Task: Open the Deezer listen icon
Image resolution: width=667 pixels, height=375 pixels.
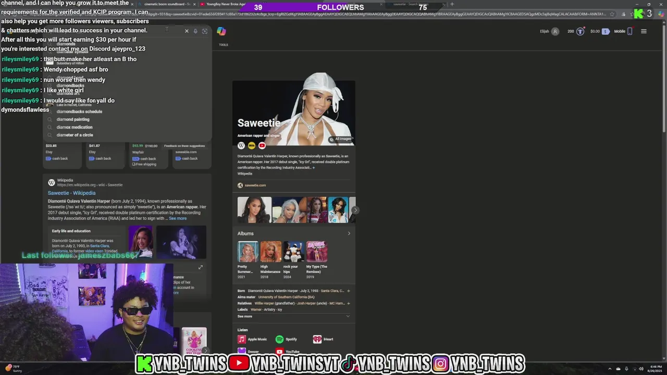Action: coord(242,352)
